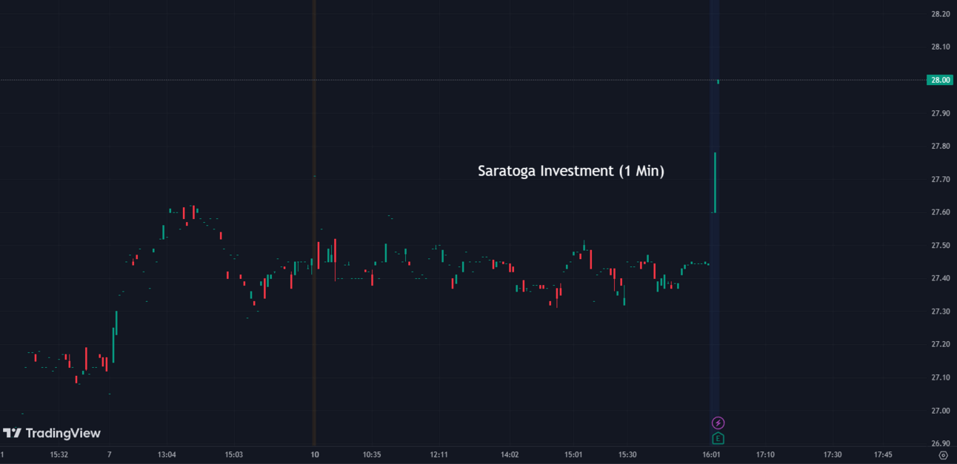Click the 17:10 time axis label
Image resolution: width=957 pixels, height=464 pixels.
click(765, 454)
